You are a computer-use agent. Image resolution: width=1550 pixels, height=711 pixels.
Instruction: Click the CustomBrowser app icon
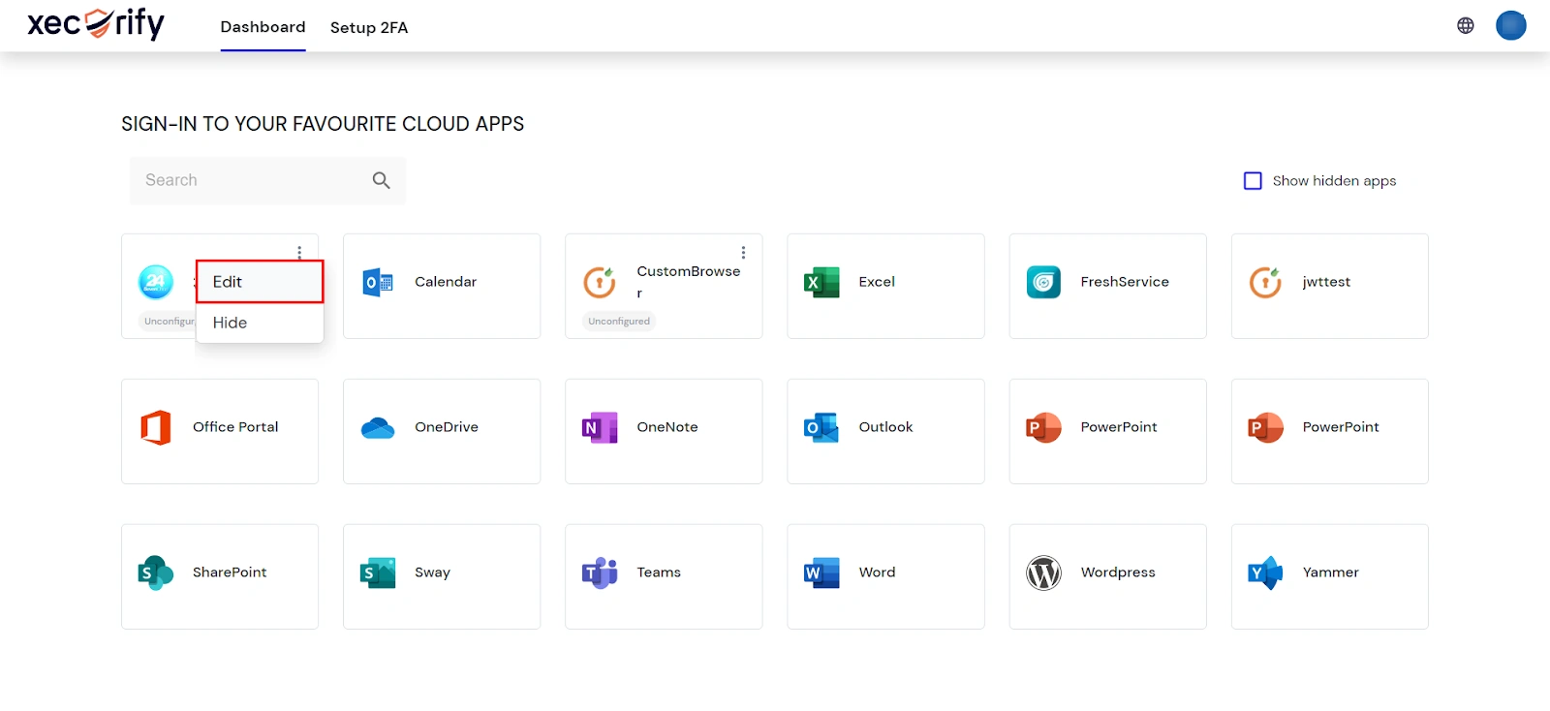pyautogui.click(x=600, y=282)
